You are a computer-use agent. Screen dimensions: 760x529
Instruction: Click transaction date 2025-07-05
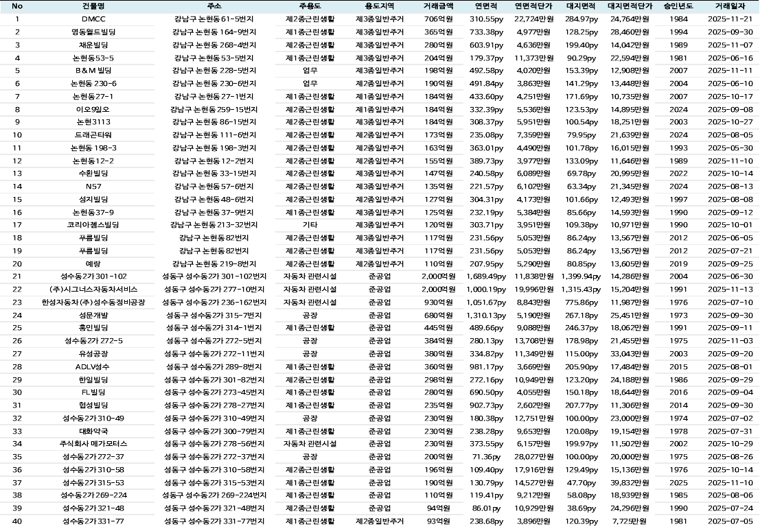click(730, 521)
